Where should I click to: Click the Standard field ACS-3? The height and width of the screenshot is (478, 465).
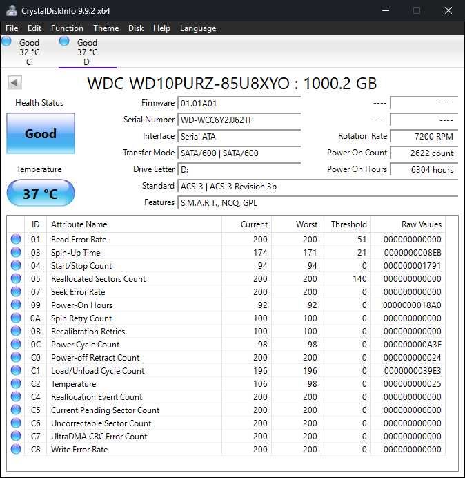coord(318,186)
